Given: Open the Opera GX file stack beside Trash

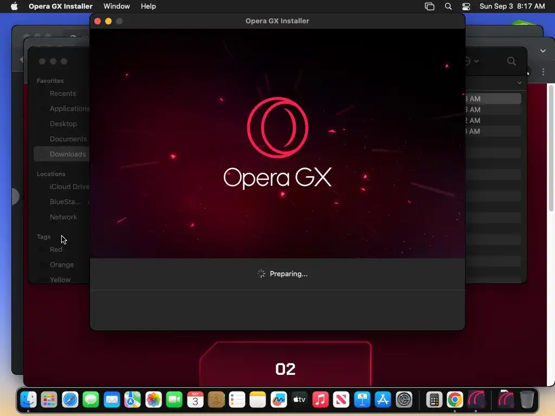Looking at the screenshot, I should 506,399.
